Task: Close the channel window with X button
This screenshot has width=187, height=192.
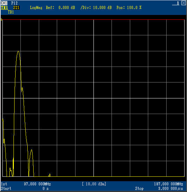Action: 184,3
